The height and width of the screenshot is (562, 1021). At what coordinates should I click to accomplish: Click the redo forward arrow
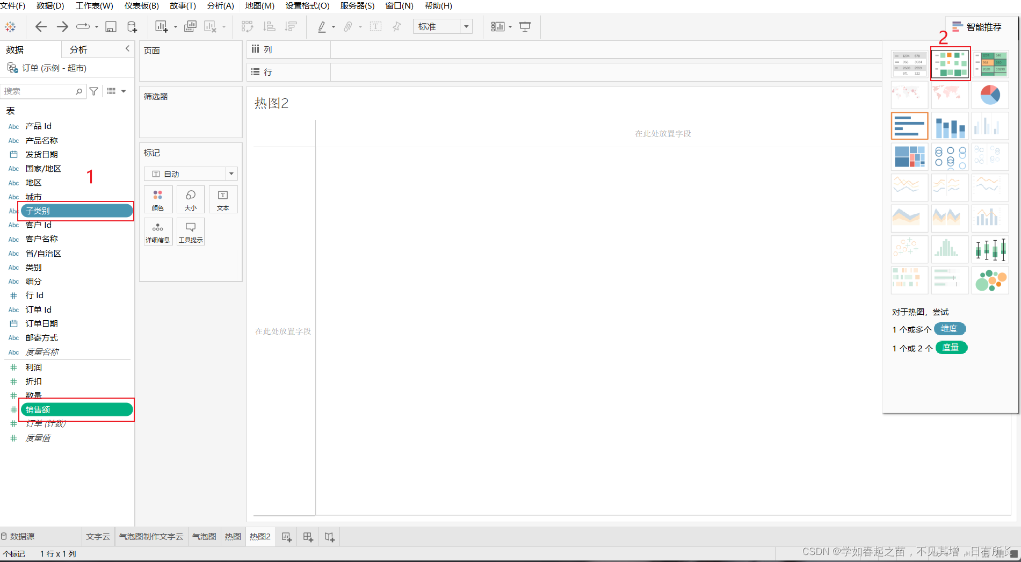62,26
